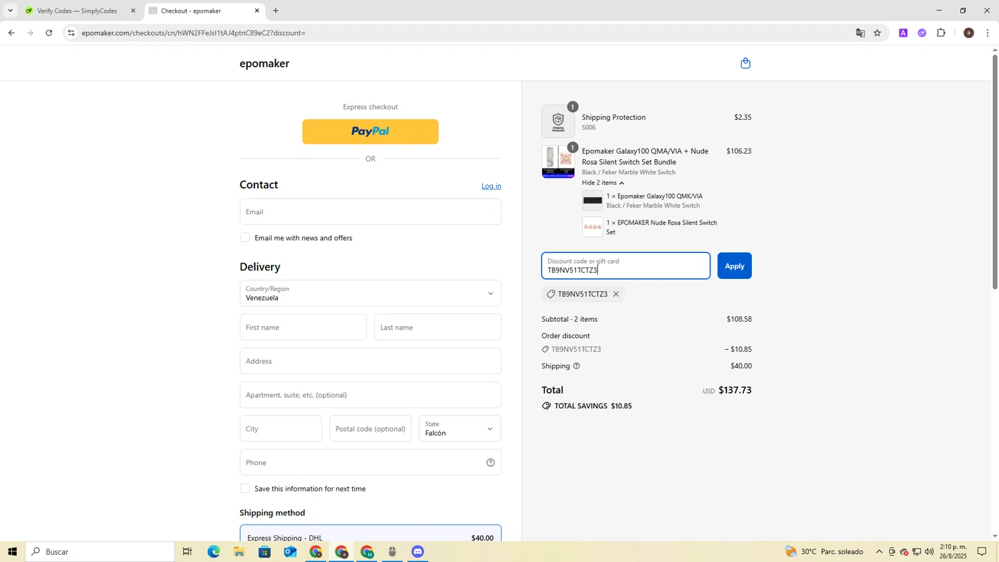Screen dimensions: 999x562
Task: Open the Chrome three-dot menu
Action: [x=988, y=33]
